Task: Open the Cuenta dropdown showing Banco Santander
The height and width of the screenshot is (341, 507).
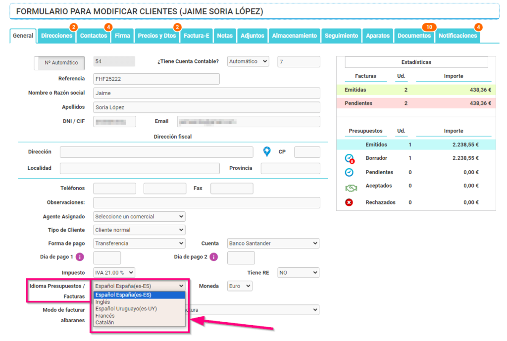Action: 273,243
